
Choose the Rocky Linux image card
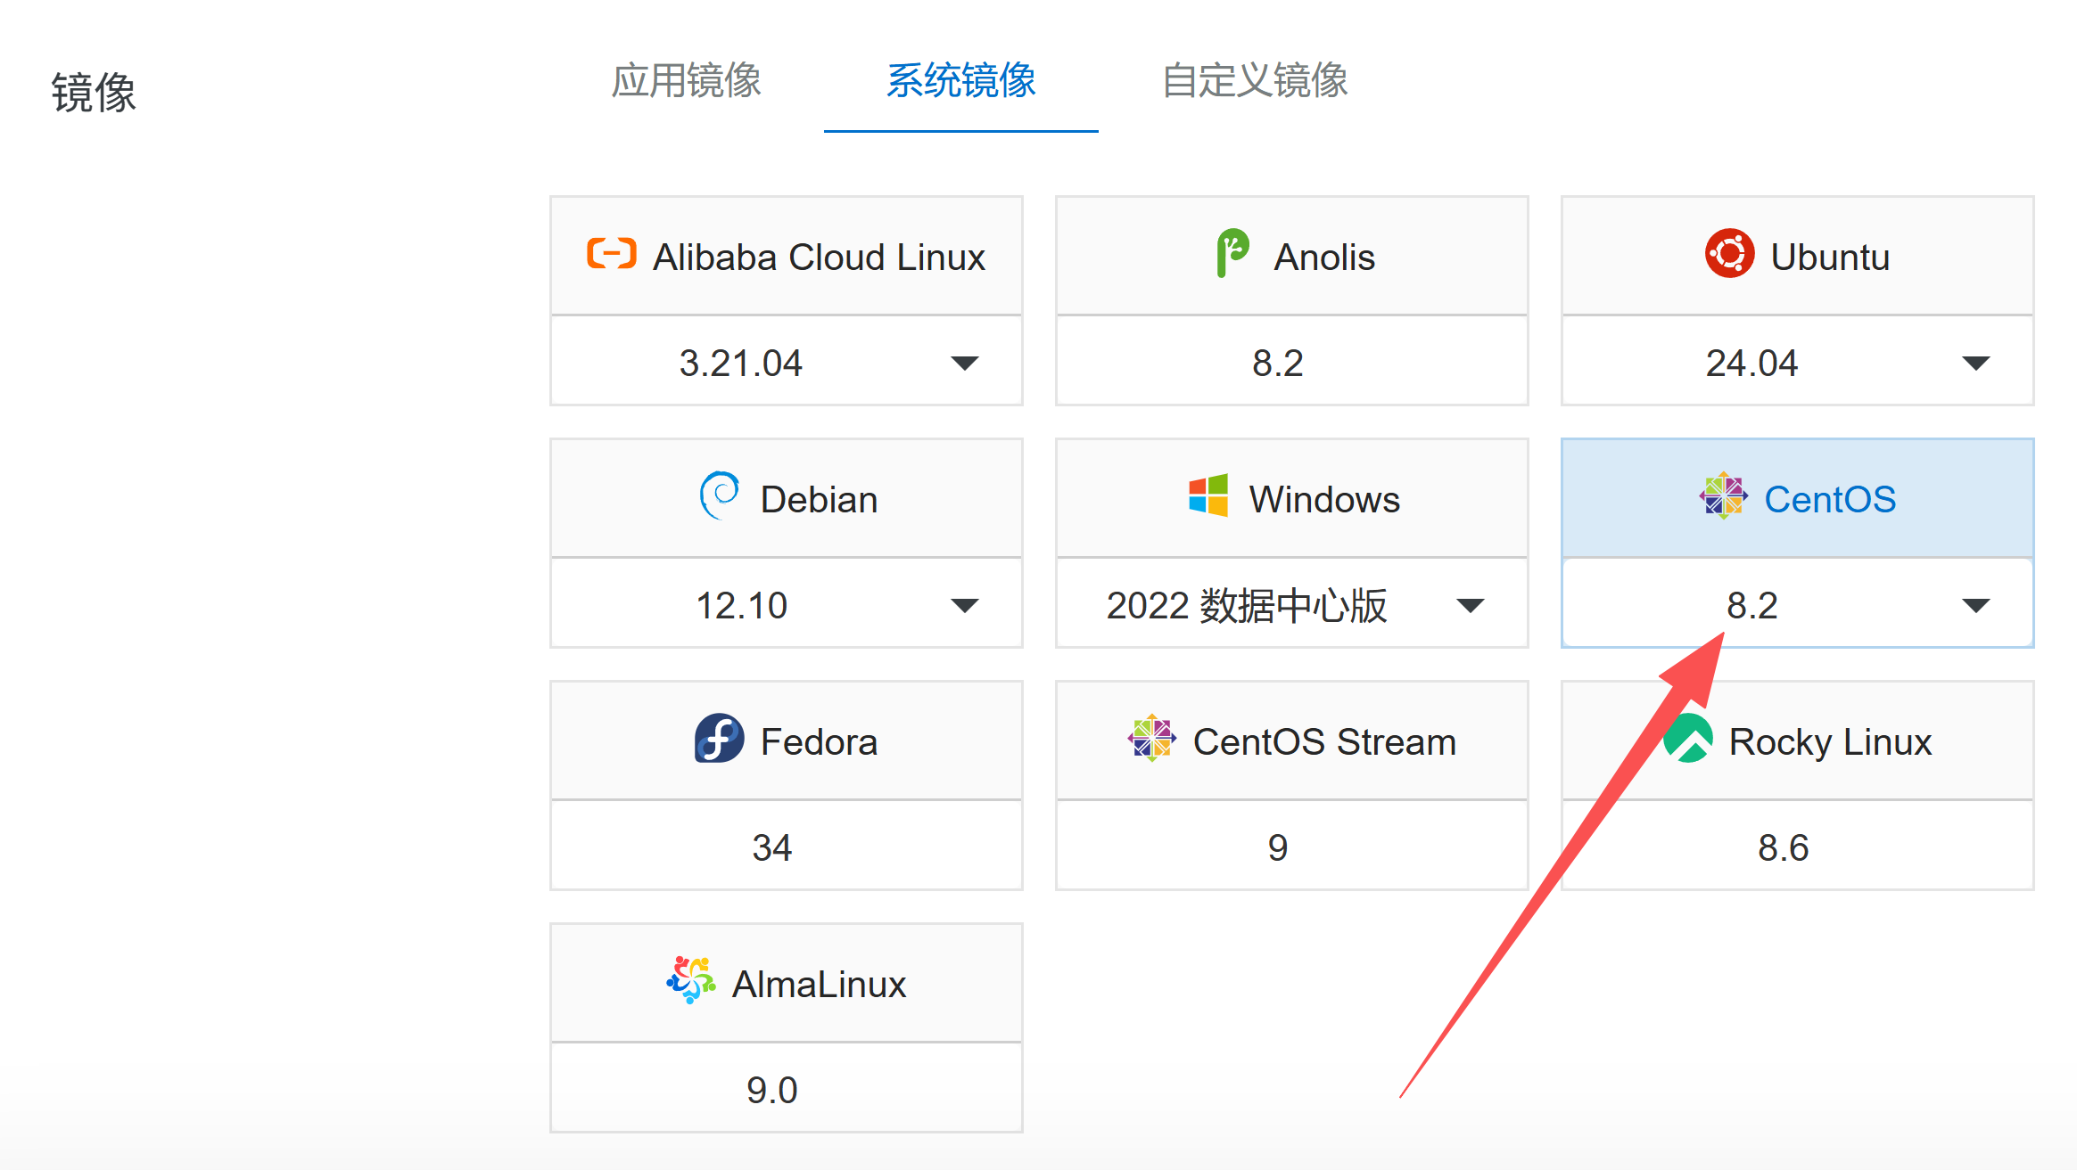[x=1828, y=741]
